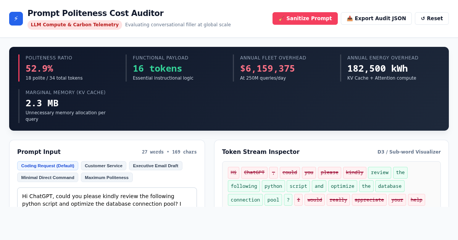Viewport: 458px width, 240px height.
Task: Select the Customer Service preset
Action: click(x=103, y=166)
